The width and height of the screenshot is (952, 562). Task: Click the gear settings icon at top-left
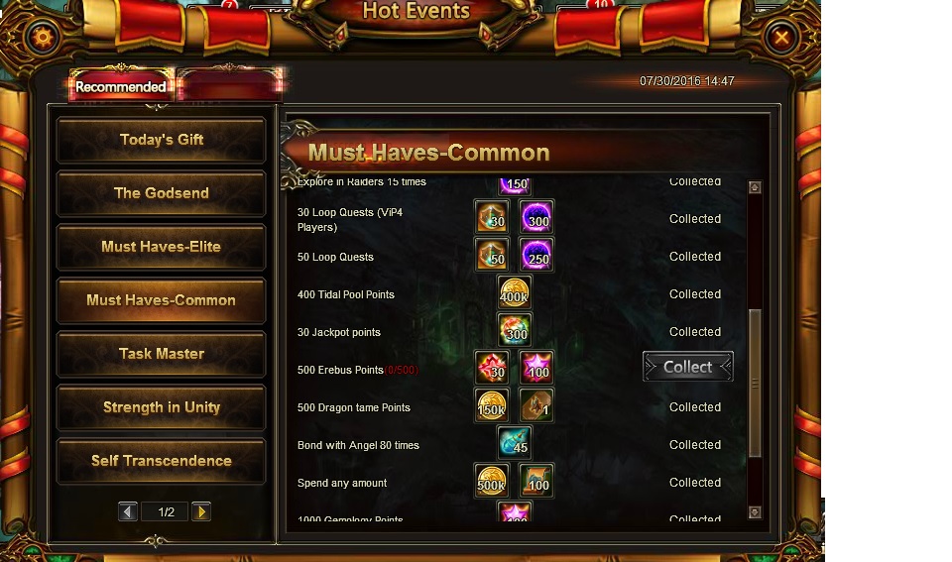[43, 38]
